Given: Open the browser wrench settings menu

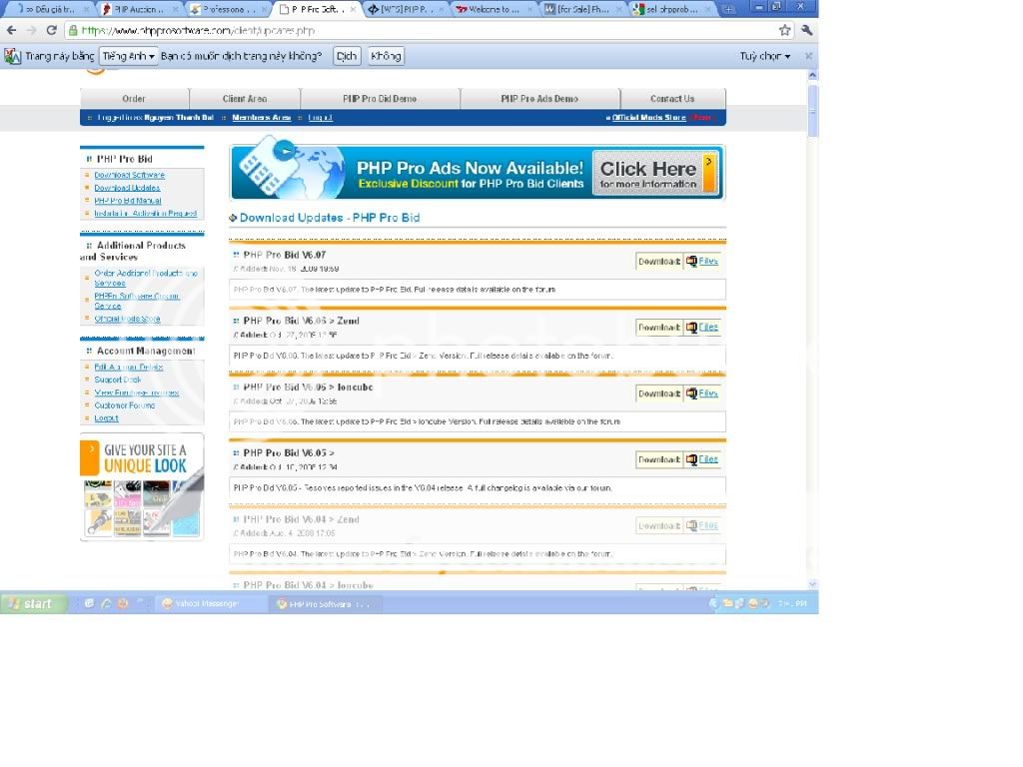Looking at the screenshot, I should point(807,30).
